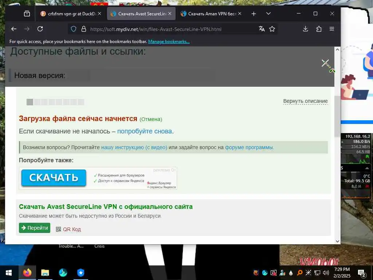373x280 pixels.
Task: Close the Avast SecureLine tab
Action: [170, 13]
